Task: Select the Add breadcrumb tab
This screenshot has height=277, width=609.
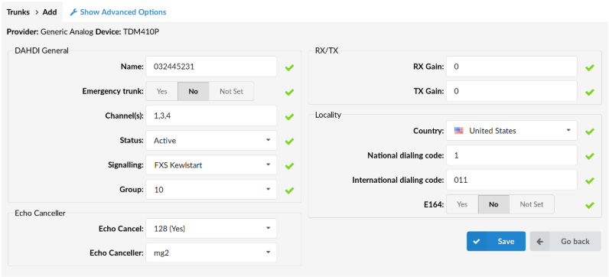Action: [50, 12]
